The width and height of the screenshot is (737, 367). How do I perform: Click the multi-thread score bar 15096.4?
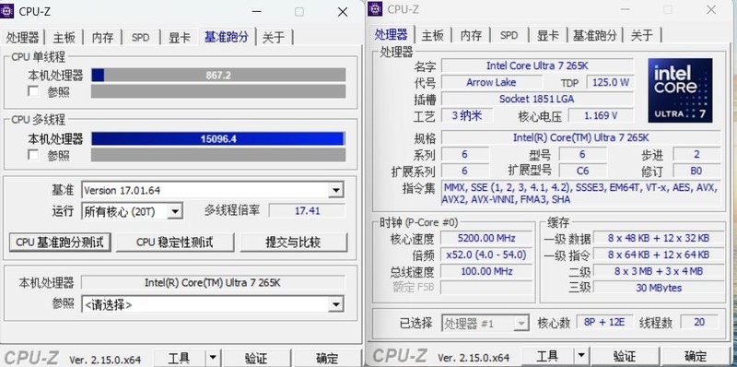218,138
